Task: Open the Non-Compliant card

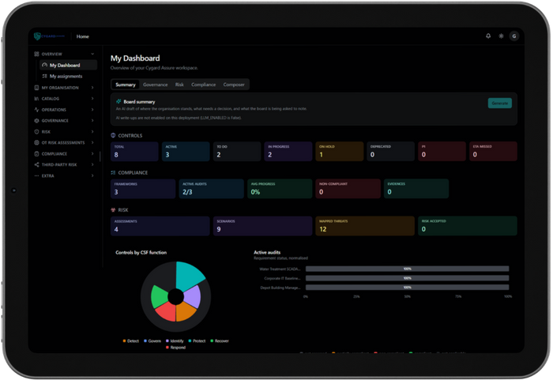Action: pos(348,189)
